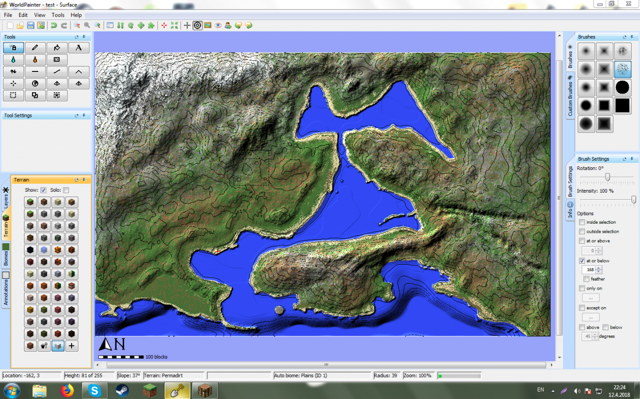This screenshot has height=399, width=640.
Task: Open the File menu
Action: [8, 15]
